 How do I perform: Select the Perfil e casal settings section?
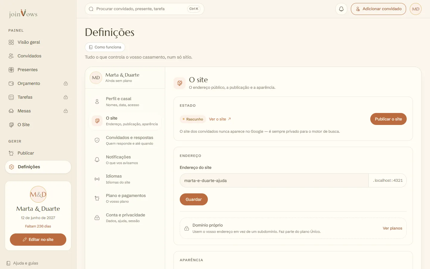pyautogui.click(x=125, y=102)
